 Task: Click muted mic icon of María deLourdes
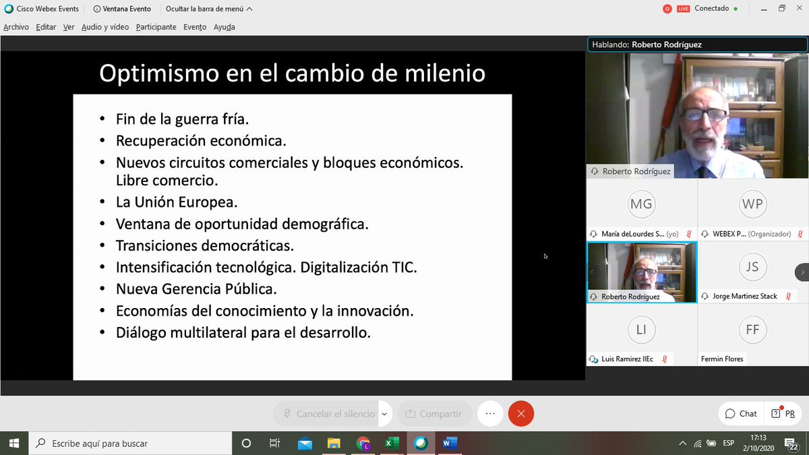688,234
